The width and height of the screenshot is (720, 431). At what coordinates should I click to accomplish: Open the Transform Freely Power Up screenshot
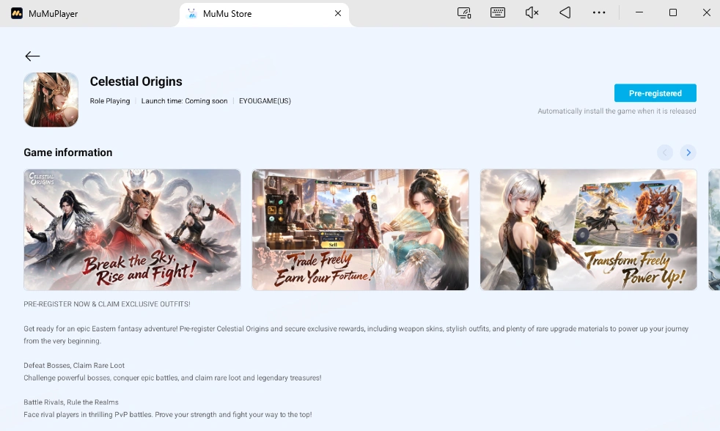pyautogui.click(x=589, y=229)
